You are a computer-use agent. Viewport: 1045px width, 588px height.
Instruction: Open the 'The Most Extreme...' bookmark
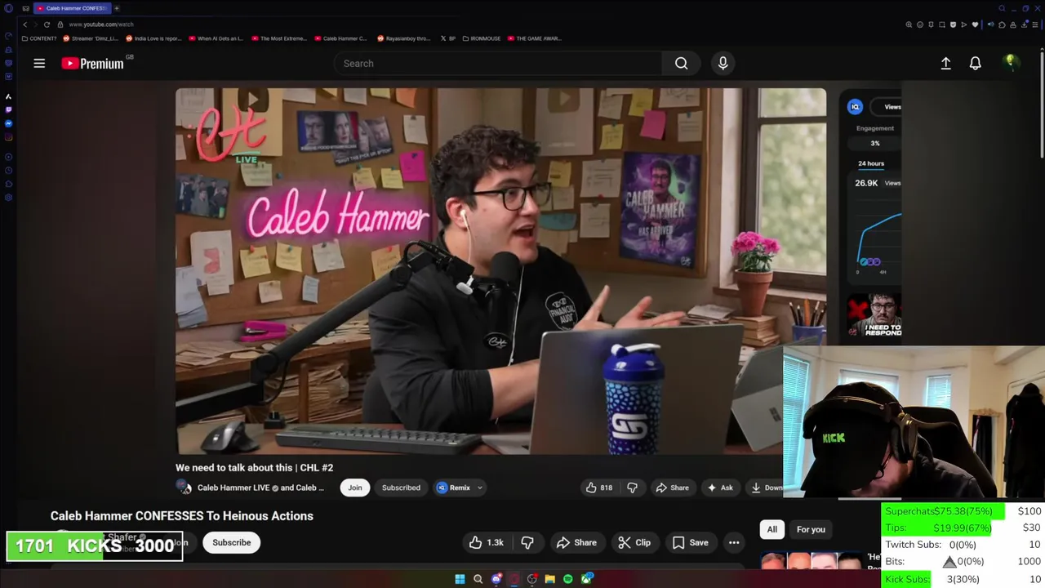click(279, 38)
